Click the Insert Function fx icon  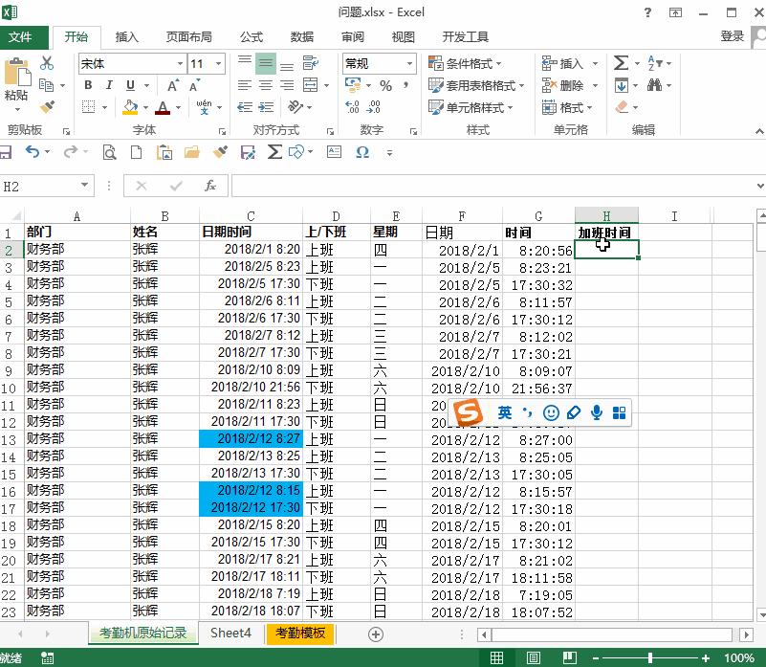(x=209, y=185)
